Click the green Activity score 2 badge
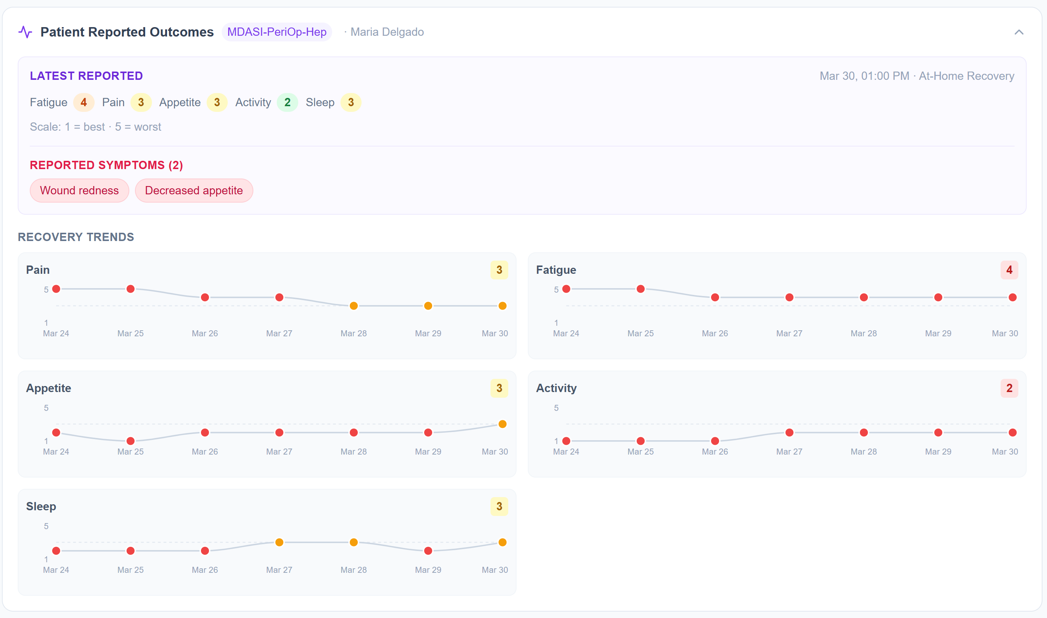Viewport: 1047px width, 618px height. (x=287, y=102)
